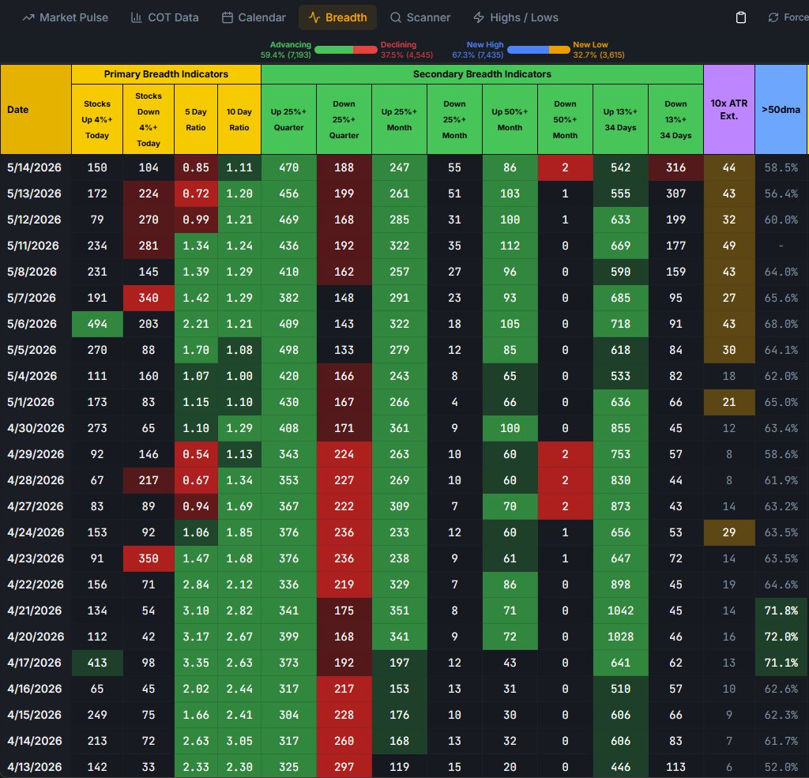
Task: Click the 5 Day Ratio column header
Action: click(x=196, y=119)
